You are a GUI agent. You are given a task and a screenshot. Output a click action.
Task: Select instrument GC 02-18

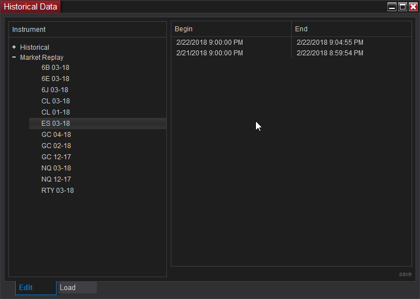(x=56, y=146)
